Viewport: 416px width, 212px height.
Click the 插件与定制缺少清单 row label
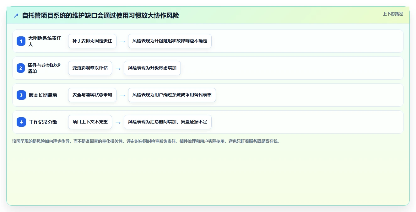pyautogui.click(x=44, y=68)
